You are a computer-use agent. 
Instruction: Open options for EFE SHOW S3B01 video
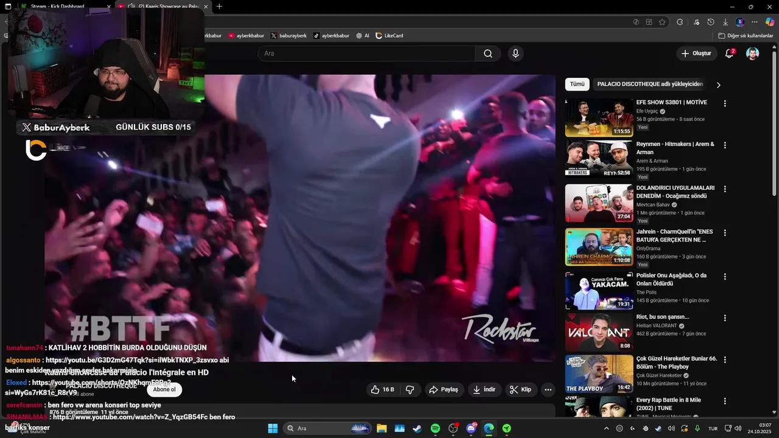[x=725, y=103]
